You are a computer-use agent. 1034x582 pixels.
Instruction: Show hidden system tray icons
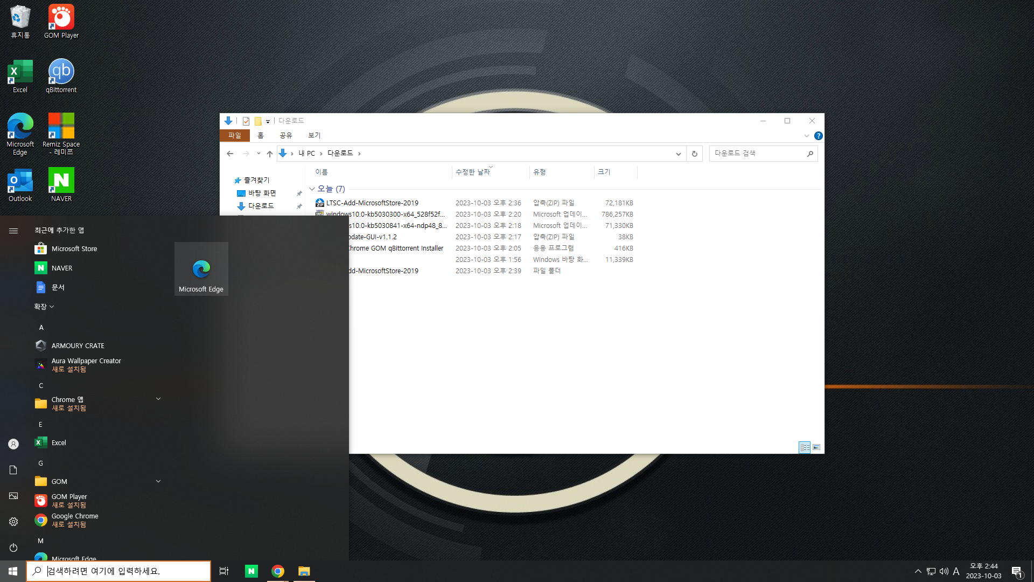pyautogui.click(x=918, y=571)
